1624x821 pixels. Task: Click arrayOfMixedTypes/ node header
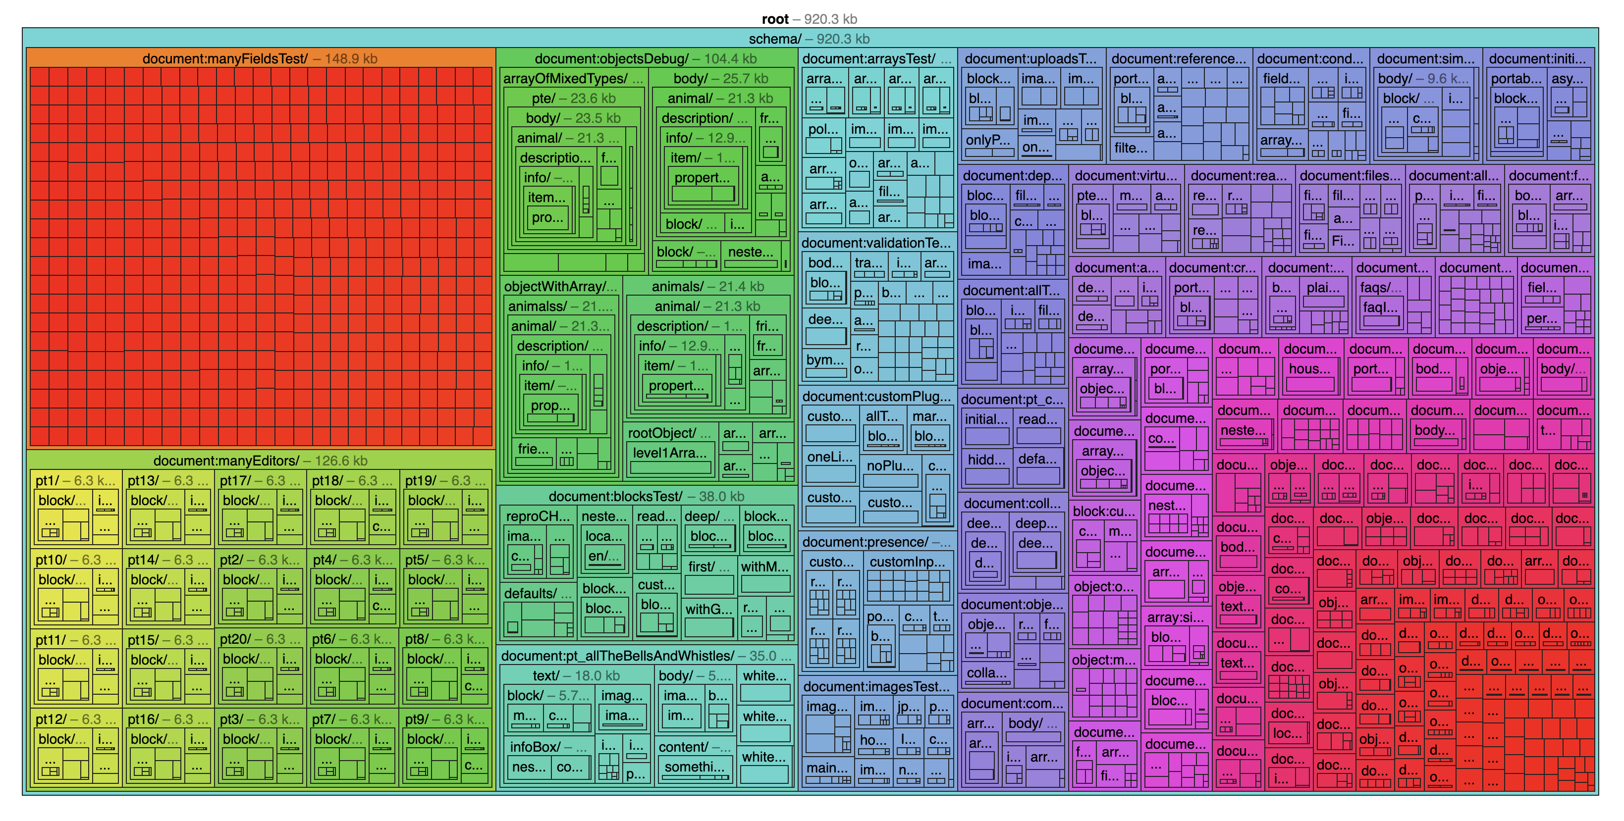coord(573,79)
